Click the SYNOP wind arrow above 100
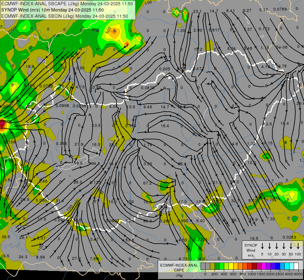 tap(298, 246)
